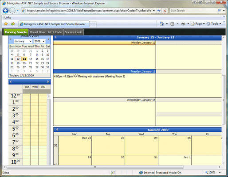Open a new blank browser tab
Image resolution: width=228 pixels, height=177 pixels.
[x=93, y=24]
